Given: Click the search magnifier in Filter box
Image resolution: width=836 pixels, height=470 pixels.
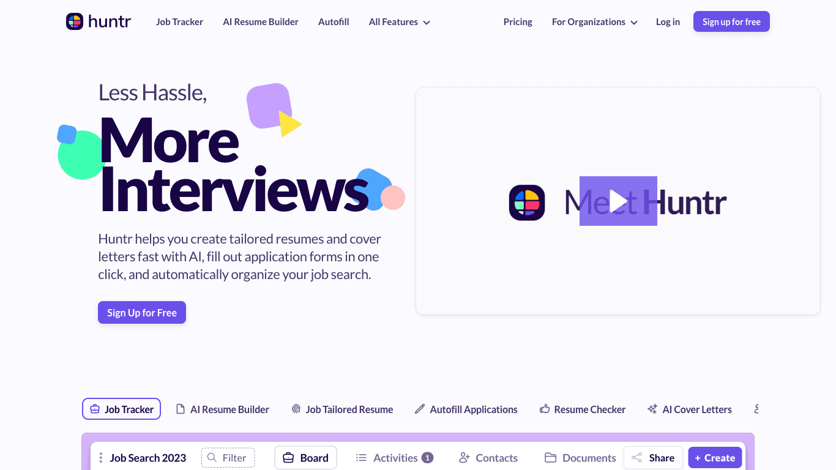Looking at the screenshot, I should (212, 458).
